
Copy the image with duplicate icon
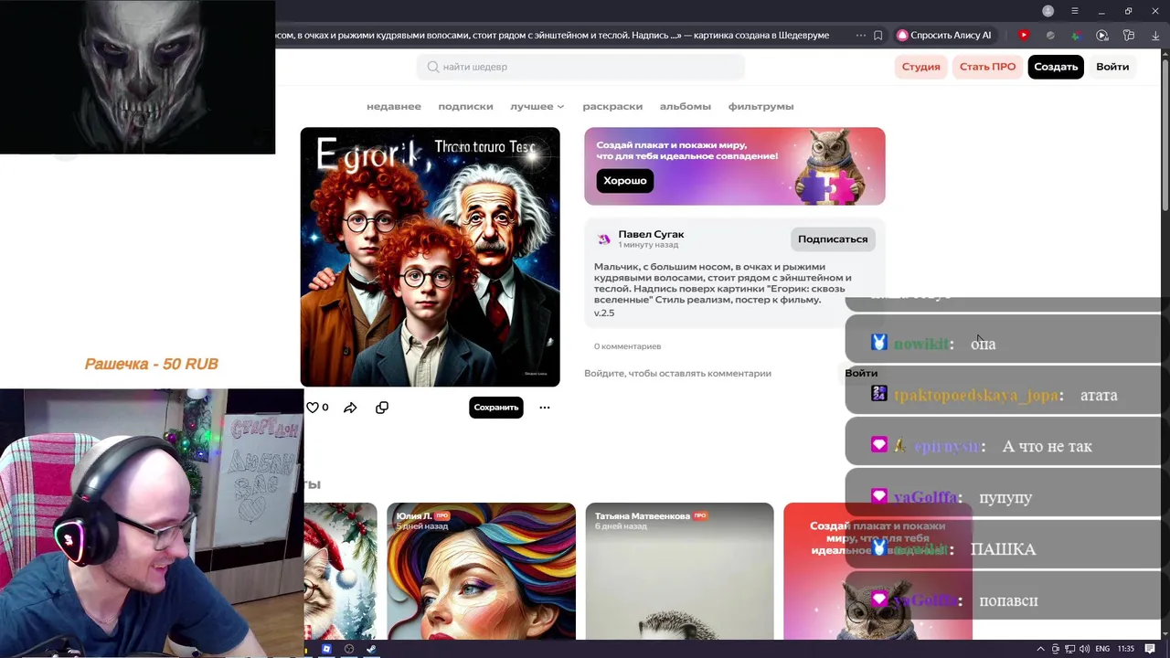tap(382, 408)
